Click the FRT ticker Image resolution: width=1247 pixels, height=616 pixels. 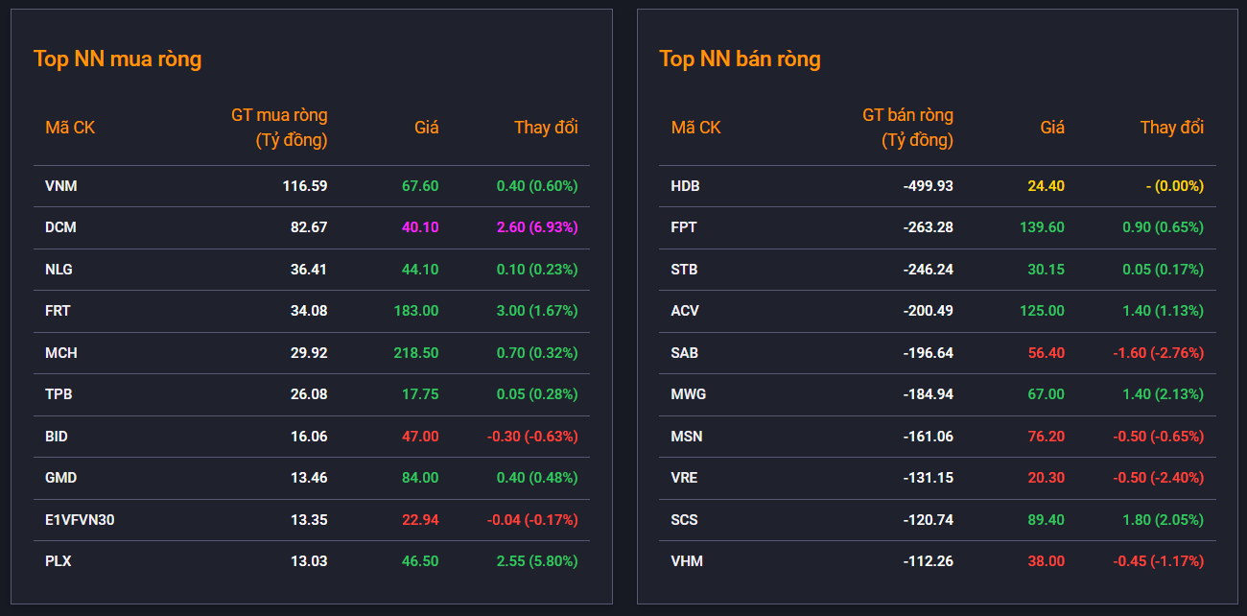(x=58, y=311)
